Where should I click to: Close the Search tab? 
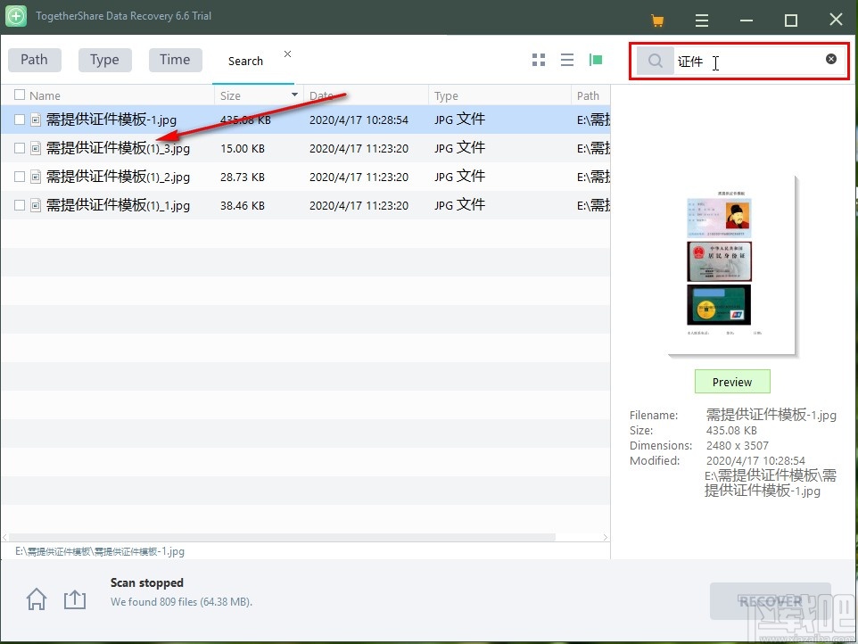click(x=287, y=53)
